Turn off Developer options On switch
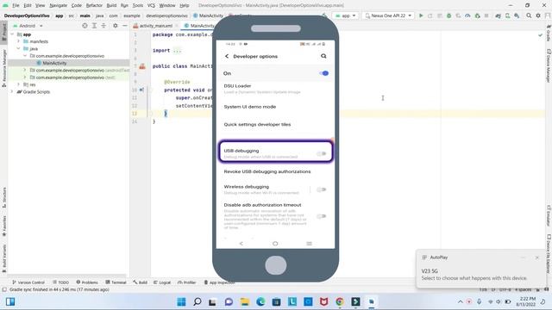The image size is (552, 310). (x=324, y=73)
